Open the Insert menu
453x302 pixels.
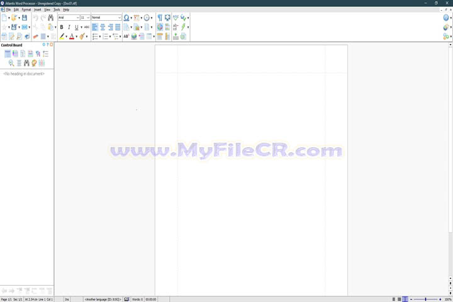(x=38, y=9)
